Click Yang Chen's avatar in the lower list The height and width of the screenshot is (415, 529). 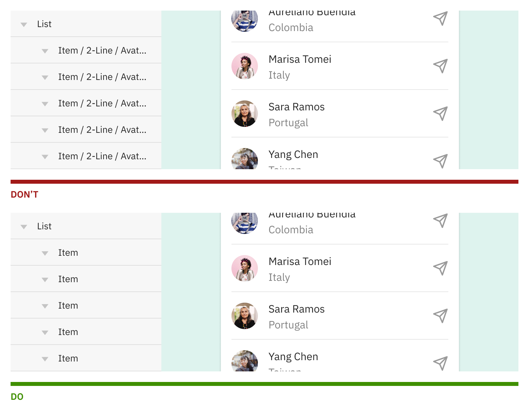245,361
